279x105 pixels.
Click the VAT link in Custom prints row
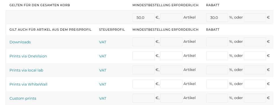click(x=103, y=98)
